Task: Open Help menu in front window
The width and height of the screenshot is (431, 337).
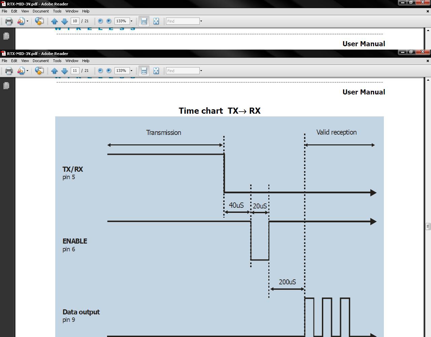Action: click(86, 61)
